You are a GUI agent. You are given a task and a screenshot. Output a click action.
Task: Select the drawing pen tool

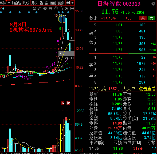[x=40, y=8]
